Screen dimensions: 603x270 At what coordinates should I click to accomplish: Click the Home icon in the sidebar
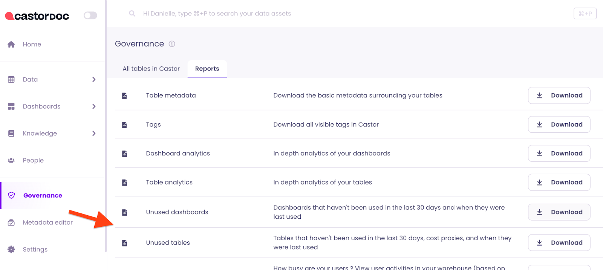tap(11, 44)
